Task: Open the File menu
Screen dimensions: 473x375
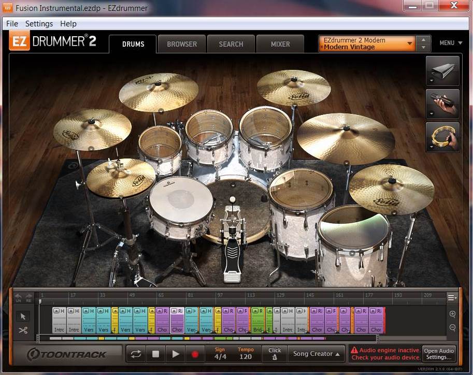Action: 12,23
